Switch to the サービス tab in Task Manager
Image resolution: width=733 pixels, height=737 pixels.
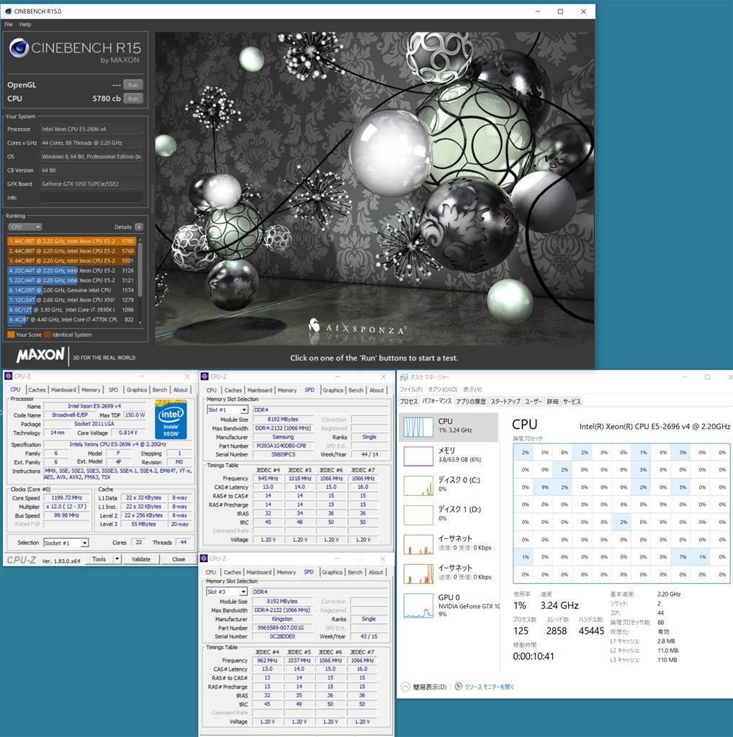pos(572,402)
